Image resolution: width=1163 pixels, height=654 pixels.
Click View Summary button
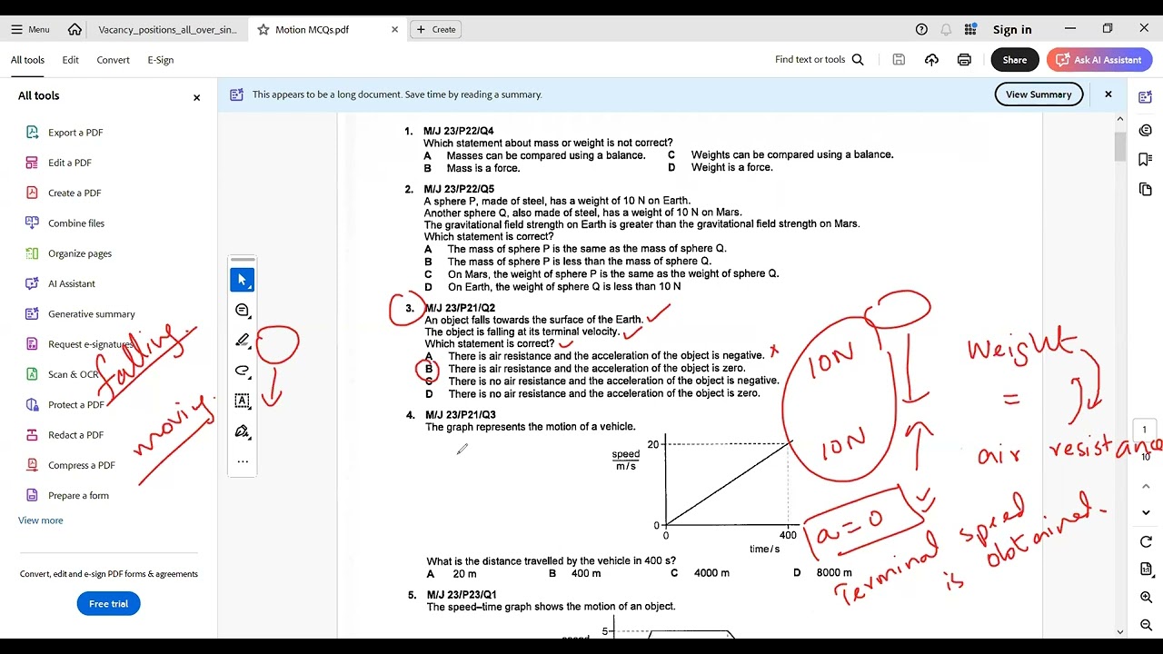click(1039, 94)
